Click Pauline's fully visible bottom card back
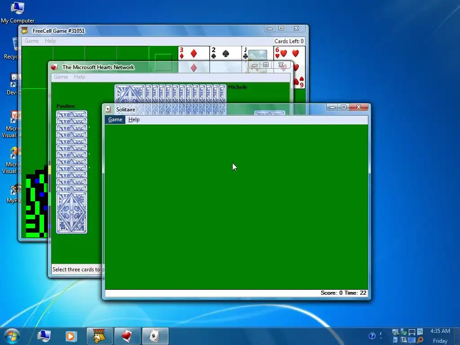460x345 pixels. (71, 212)
